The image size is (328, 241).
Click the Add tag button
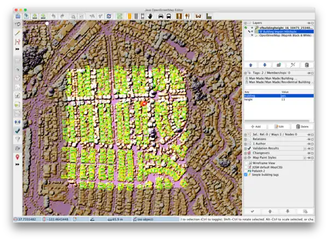(x=255, y=127)
